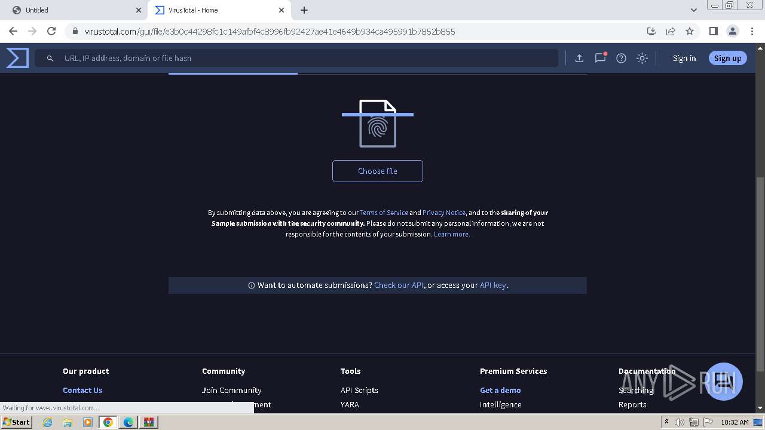Click Contact Us in footer
This screenshot has width=765, height=430.
[x=82, y=390]
